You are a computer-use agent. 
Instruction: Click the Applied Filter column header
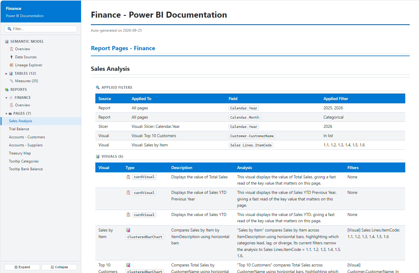336,99
